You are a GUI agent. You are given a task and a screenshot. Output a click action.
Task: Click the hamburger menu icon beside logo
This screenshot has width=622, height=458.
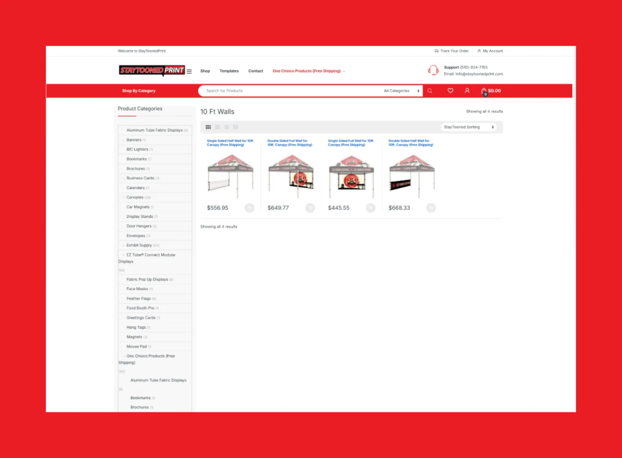(x=189, y=71)
